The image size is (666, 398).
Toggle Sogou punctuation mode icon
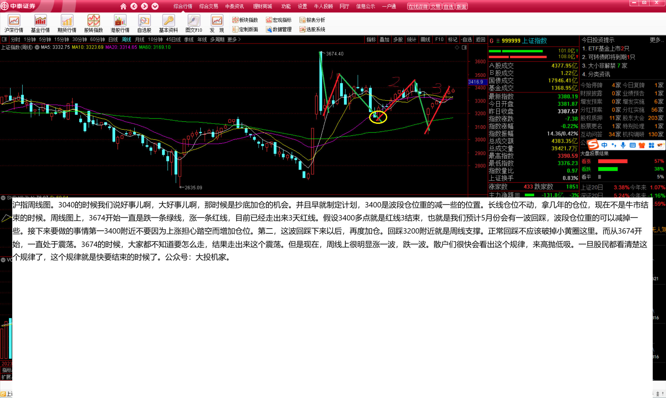(614, 145)
